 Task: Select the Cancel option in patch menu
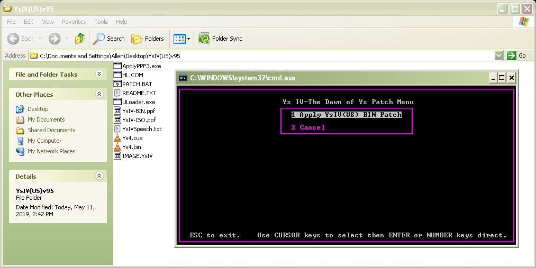(x=308, y=127)
